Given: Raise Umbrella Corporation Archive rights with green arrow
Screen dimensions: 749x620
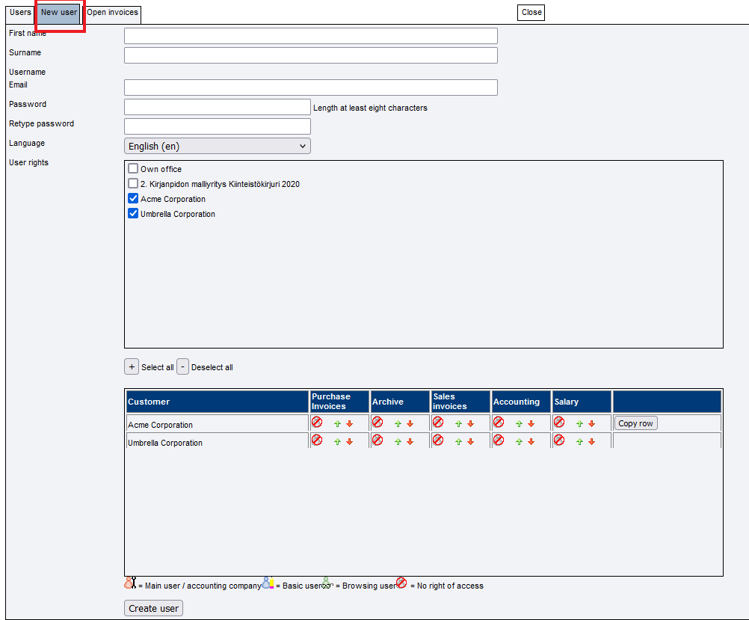Looking at the screenshot, I should [398, 442].
